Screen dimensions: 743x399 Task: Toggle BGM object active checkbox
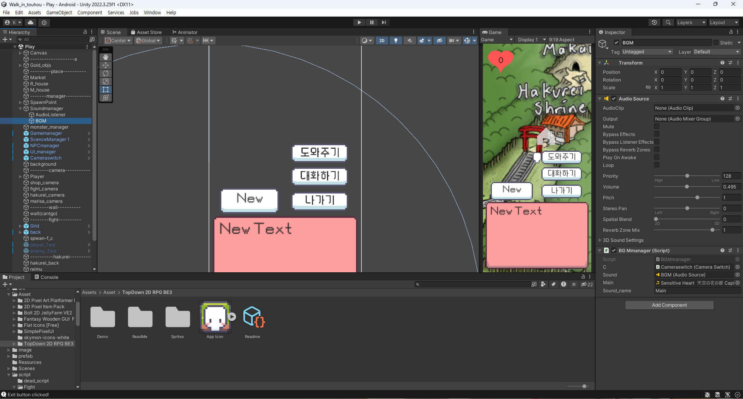coord(616,43)
